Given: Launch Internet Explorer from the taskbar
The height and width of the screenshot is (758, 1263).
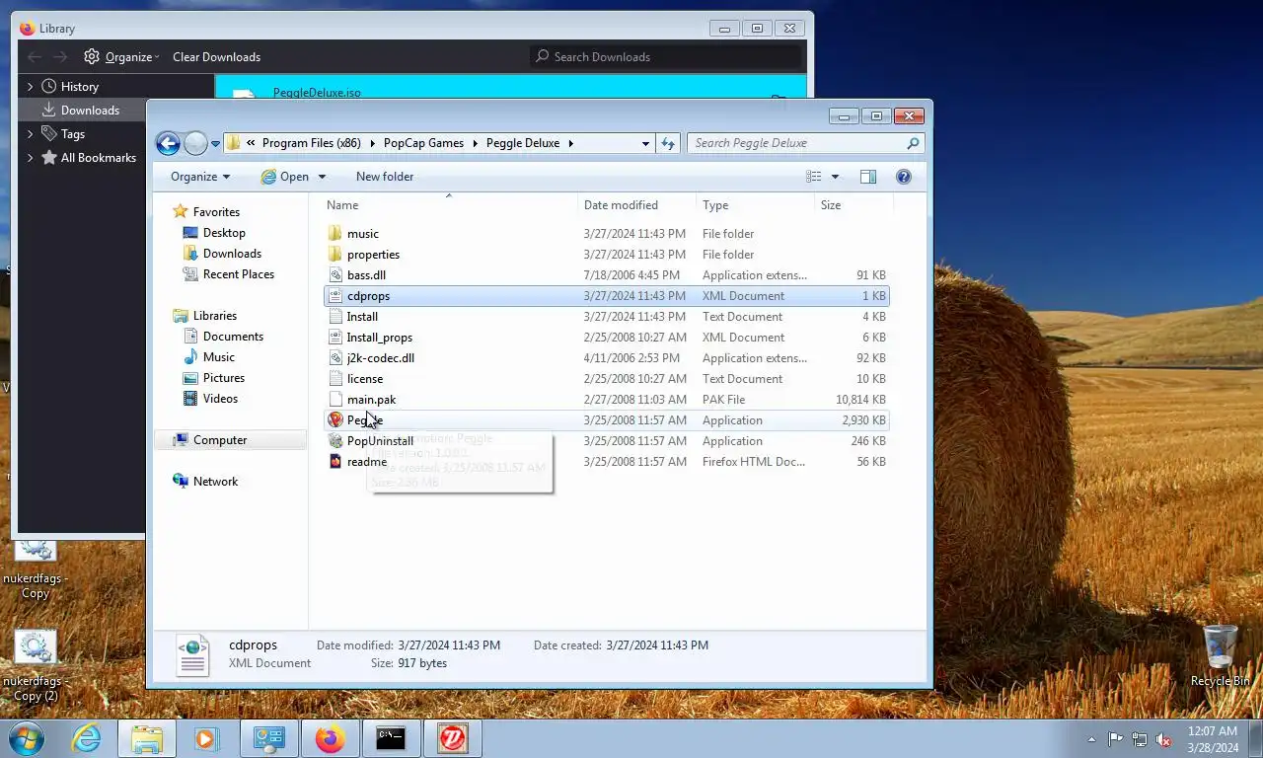Looking at the screenshot, I should [x=87, y=738].
